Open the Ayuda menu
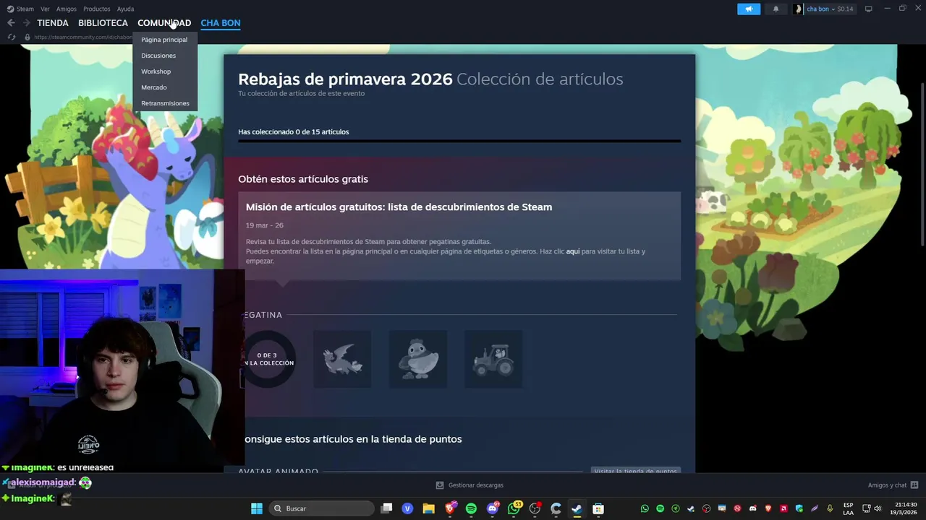 (125, 9)
